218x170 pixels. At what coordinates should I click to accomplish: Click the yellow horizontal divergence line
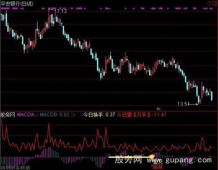(x=129, y=157)
